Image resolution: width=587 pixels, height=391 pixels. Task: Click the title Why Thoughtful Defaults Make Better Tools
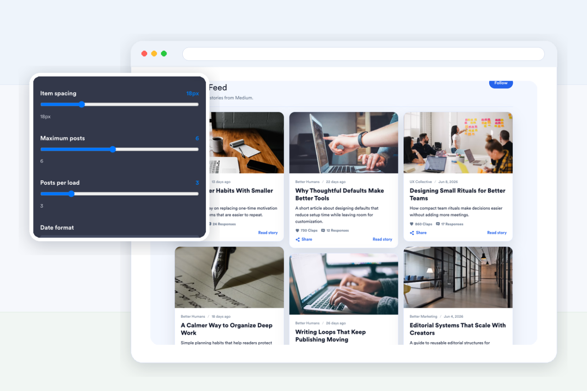[340, 194]
